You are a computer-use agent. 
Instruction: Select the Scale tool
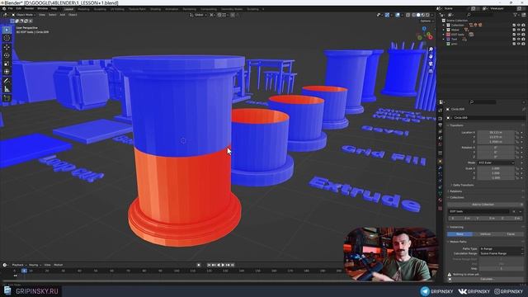(7, 64)
